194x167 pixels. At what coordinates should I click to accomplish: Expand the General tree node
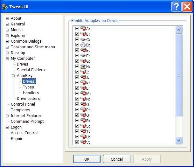tap(7, 24)
